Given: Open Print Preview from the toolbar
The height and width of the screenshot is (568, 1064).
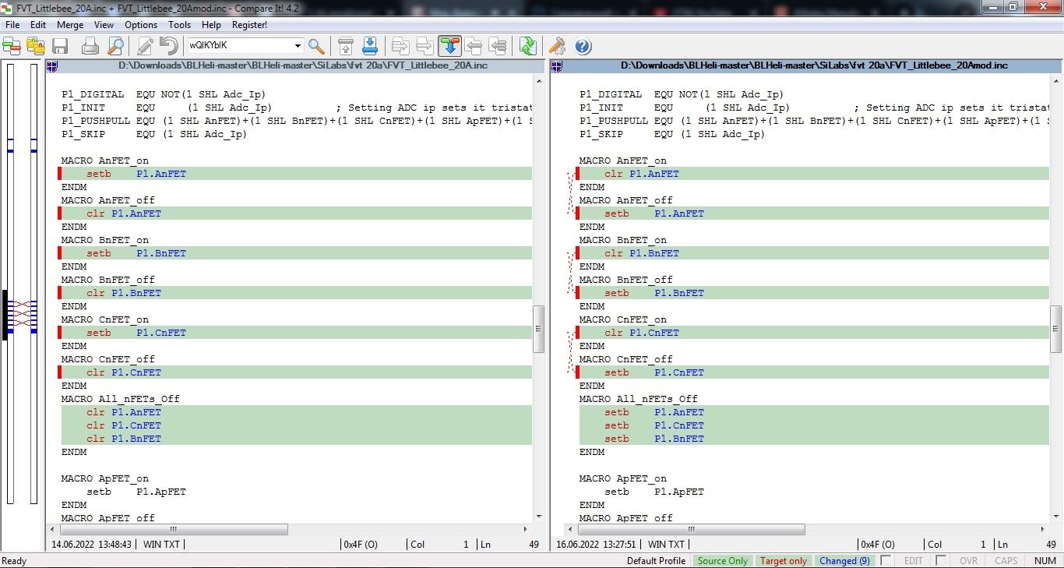Looking at the screenshot, I should (x=115, y=46).
